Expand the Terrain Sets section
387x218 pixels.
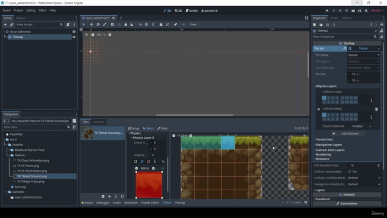(x=324, y=139)
